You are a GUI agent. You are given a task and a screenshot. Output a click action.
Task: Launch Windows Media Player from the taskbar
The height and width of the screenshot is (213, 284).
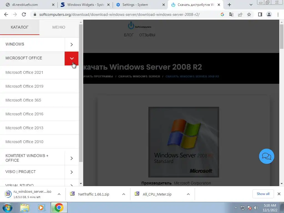[x=41, y=207]
